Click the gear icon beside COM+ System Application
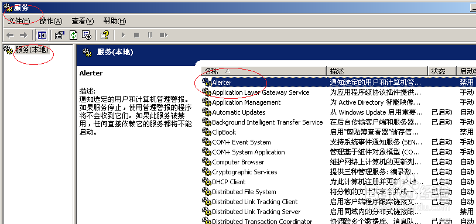Viewport: 476px width, 224px height. 207,152
